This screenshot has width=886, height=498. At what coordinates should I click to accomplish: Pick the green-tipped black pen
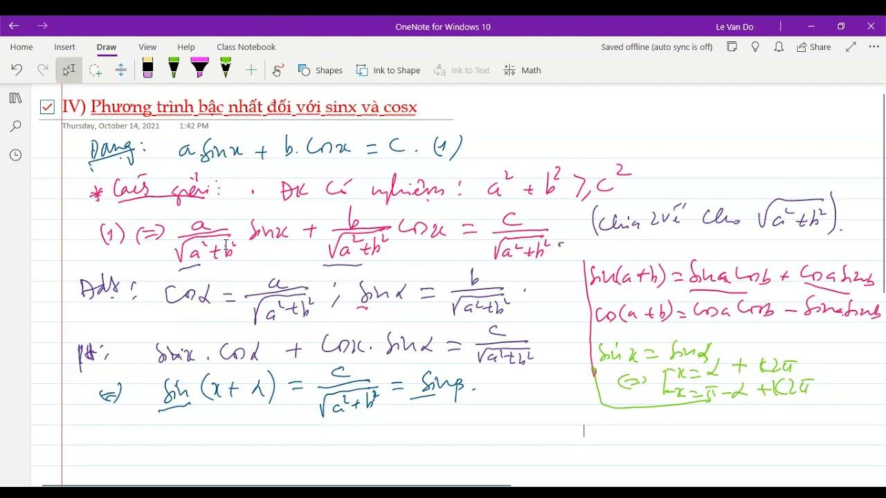coord(174,68)
